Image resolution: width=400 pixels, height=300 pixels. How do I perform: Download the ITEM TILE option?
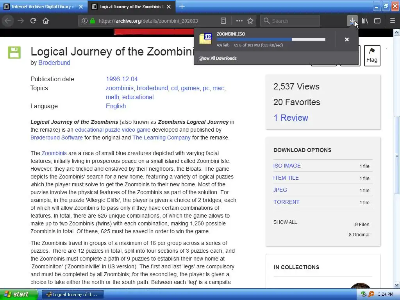tap(286, 178)
